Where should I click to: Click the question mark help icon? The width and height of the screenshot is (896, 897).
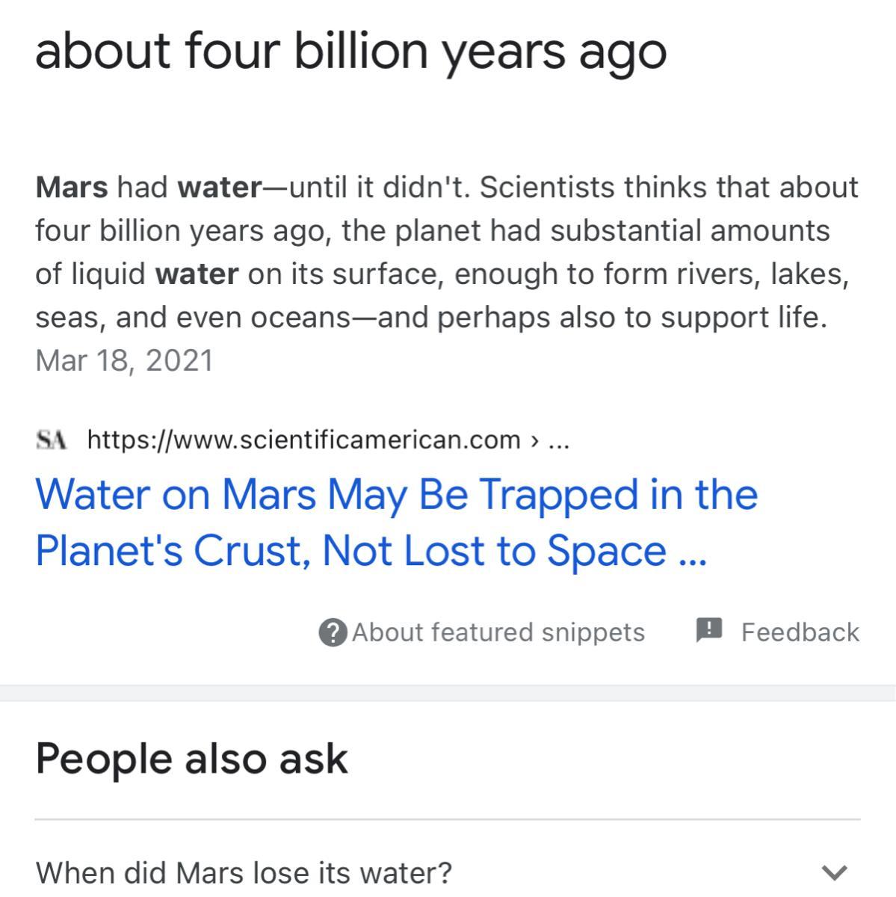333,632
